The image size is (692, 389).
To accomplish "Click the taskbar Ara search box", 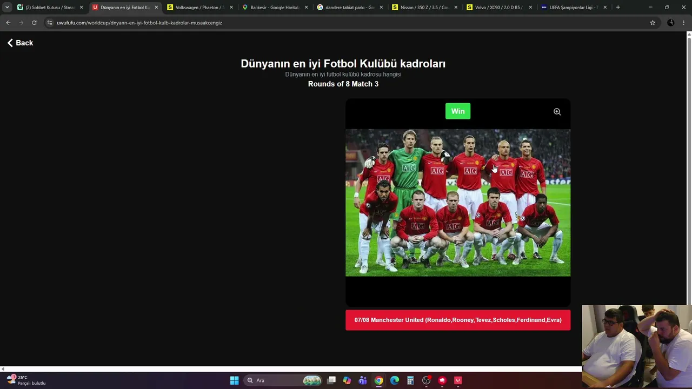I will [x=284, y=380].
